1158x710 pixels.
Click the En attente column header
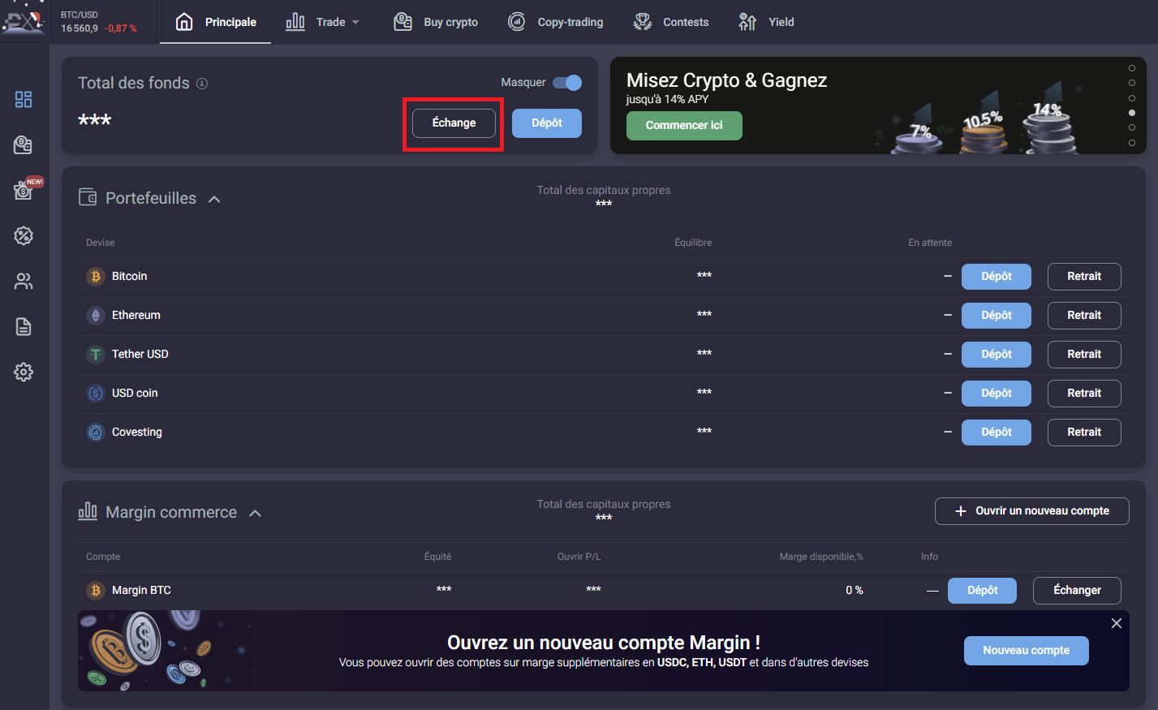(x=930, y=243)
